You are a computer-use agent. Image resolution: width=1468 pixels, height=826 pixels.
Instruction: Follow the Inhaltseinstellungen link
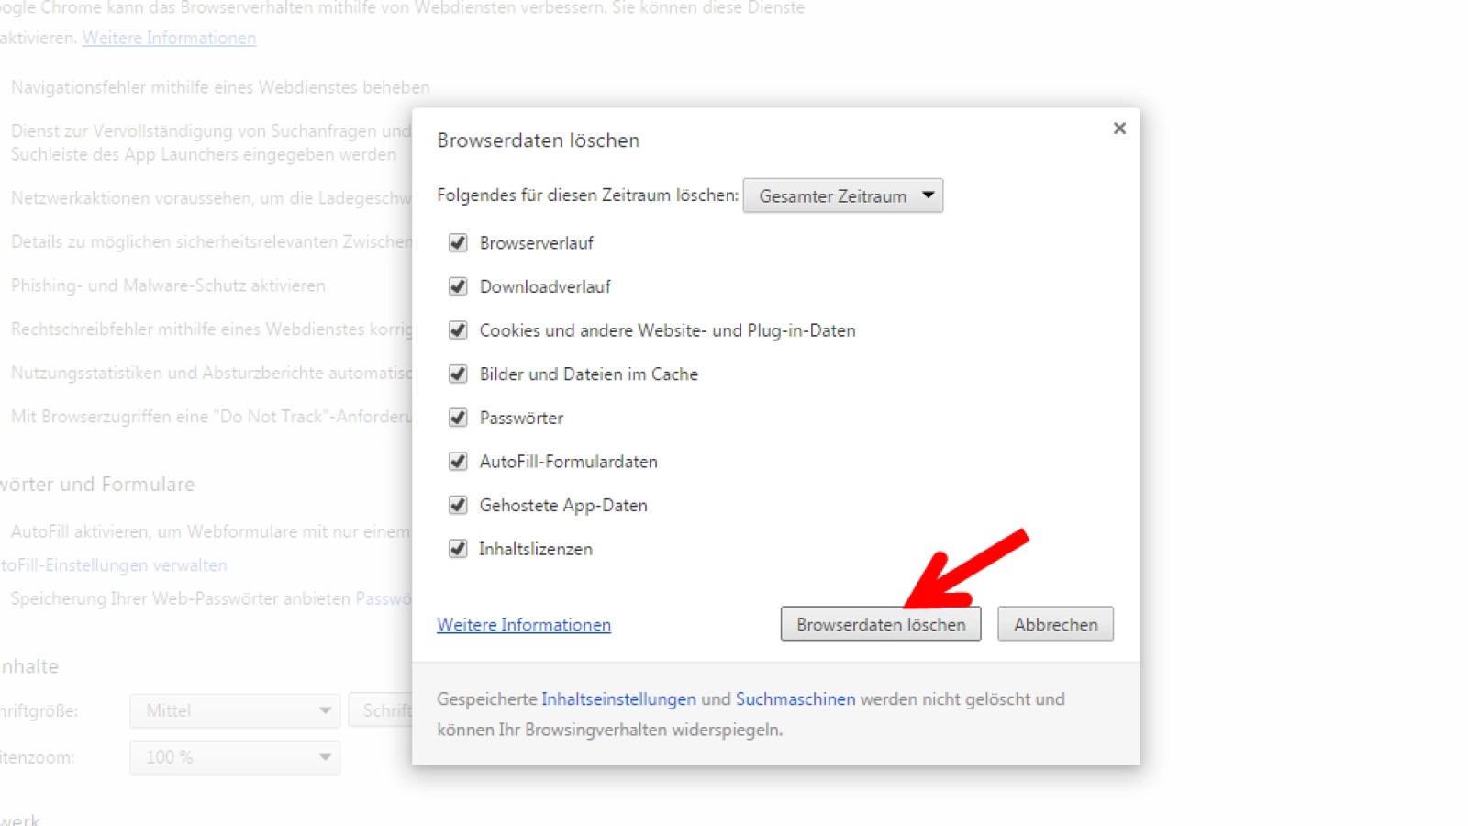618,699
